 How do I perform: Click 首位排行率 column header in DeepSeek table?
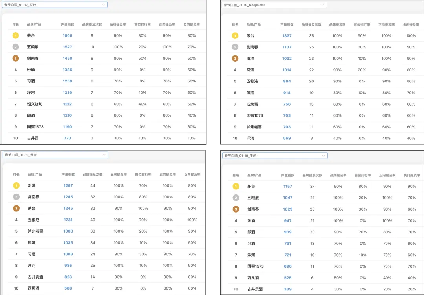362,24
